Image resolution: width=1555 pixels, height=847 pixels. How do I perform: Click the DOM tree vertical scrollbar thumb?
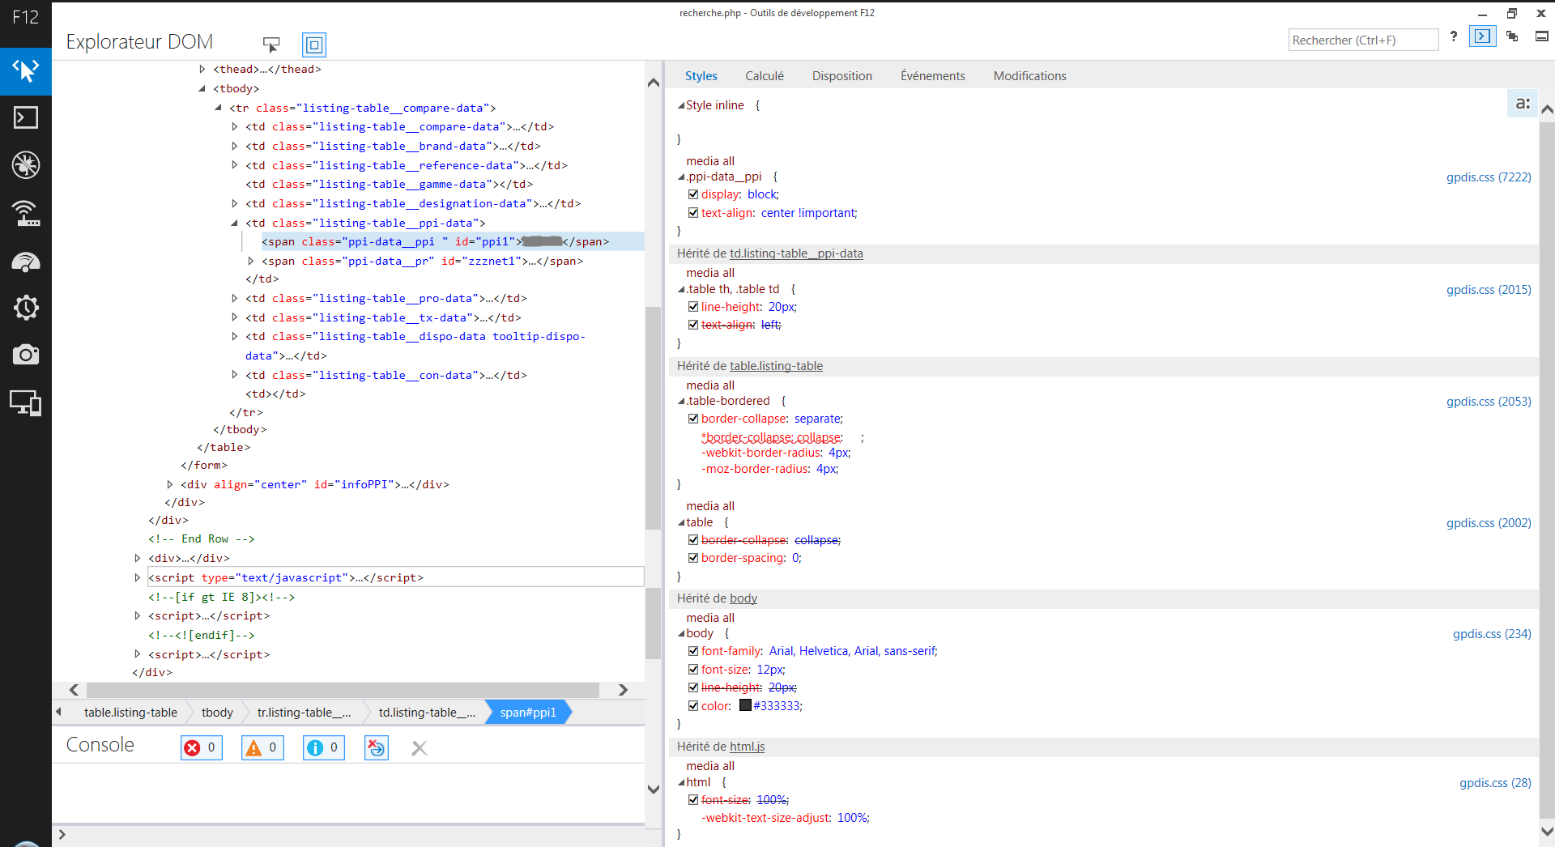click(653, 418)
